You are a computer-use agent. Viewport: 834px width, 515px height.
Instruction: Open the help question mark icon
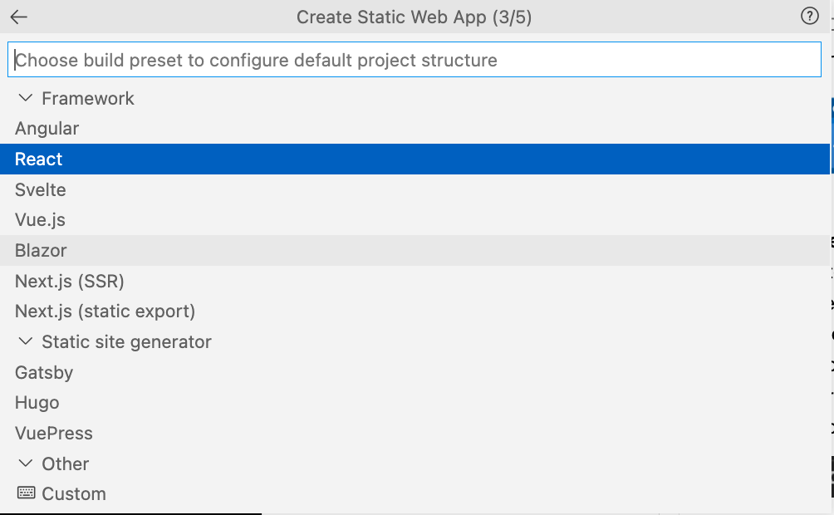coord(809,17)
